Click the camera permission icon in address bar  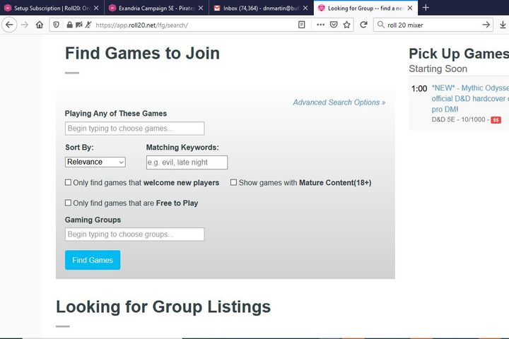coord(78,25)
